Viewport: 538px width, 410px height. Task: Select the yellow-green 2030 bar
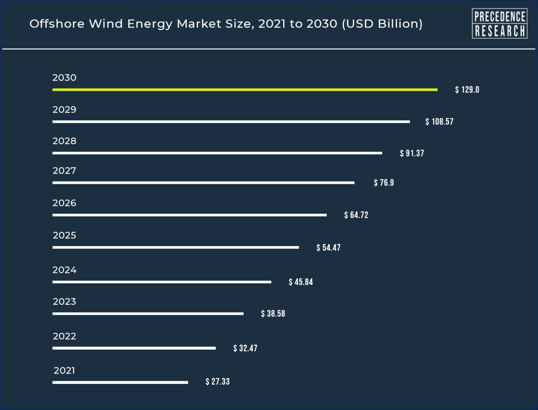tap(244, 89)
